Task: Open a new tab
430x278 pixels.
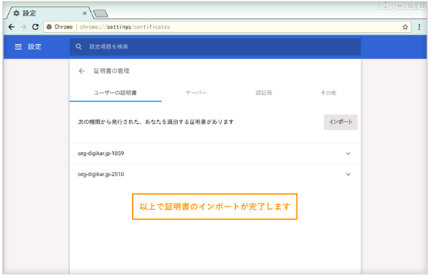Action: point(100,13)
